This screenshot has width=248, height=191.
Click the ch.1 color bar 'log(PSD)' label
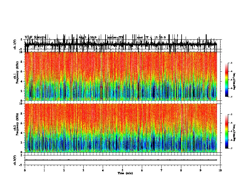tap(234, 81)
